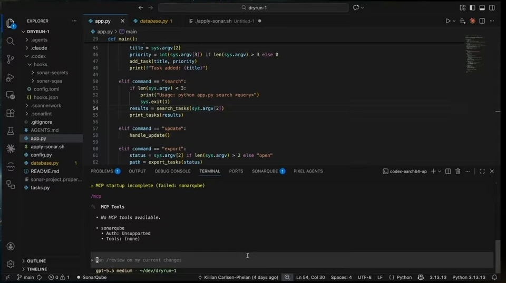Expand the sonar-sqaa folder
Screen dimensions: 506x283
50,81
